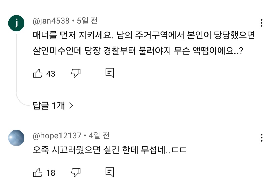
Task: Expand the 답글 1개 replies
Action: pyautogui.click(x=49, y=106)
